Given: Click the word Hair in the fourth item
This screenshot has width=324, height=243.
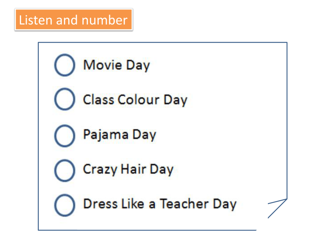Looking at the screenshot, I should tap(133, 169).
